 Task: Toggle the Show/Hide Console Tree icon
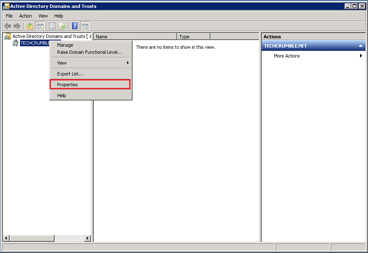point(40,25)
